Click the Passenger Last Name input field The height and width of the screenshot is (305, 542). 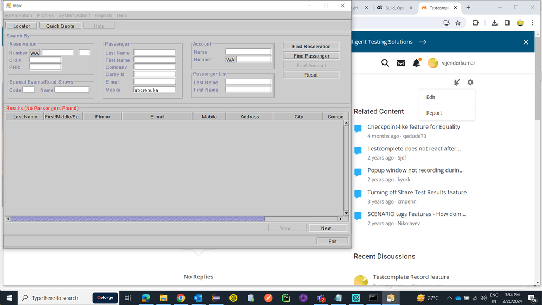point(155,53)
